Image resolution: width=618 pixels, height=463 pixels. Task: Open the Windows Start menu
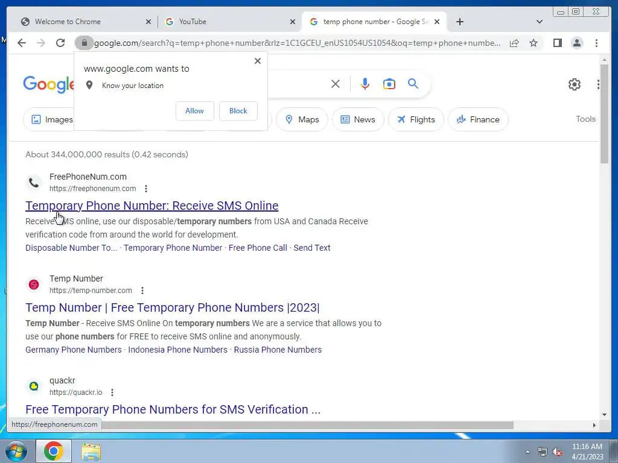click(x=16, y=451)
